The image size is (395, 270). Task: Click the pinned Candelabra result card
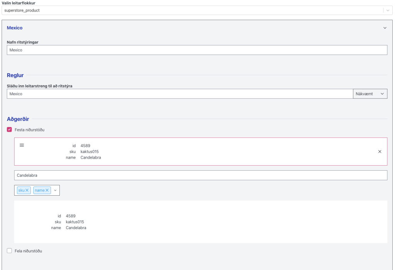click(193, 152)
